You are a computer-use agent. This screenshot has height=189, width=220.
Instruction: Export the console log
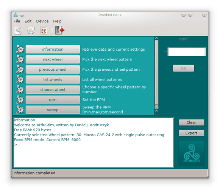(191, 133)
